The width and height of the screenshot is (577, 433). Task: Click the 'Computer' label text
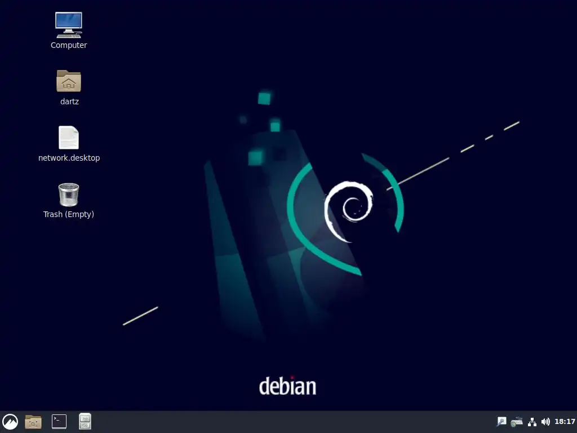pos(69,45)
